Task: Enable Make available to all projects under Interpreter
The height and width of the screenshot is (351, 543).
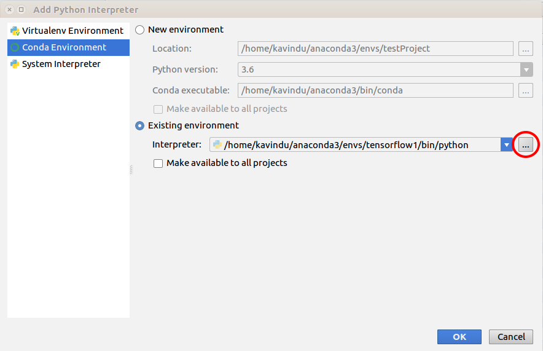Action: coord(158,164)
